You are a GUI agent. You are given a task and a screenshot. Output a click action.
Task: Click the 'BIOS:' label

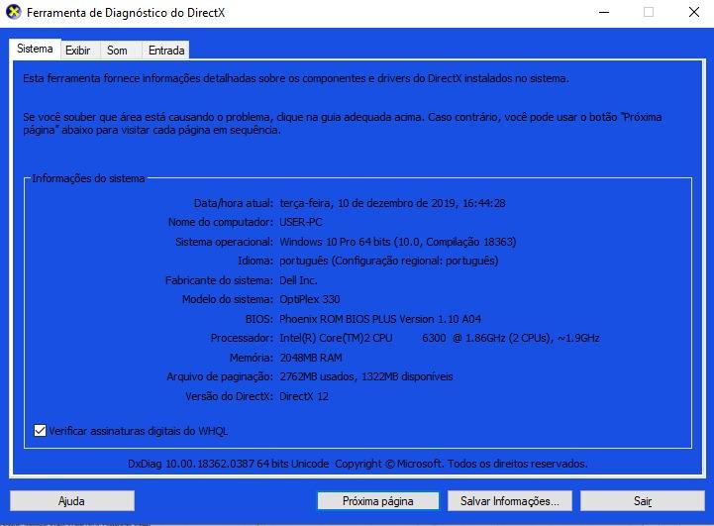(259, 319)
